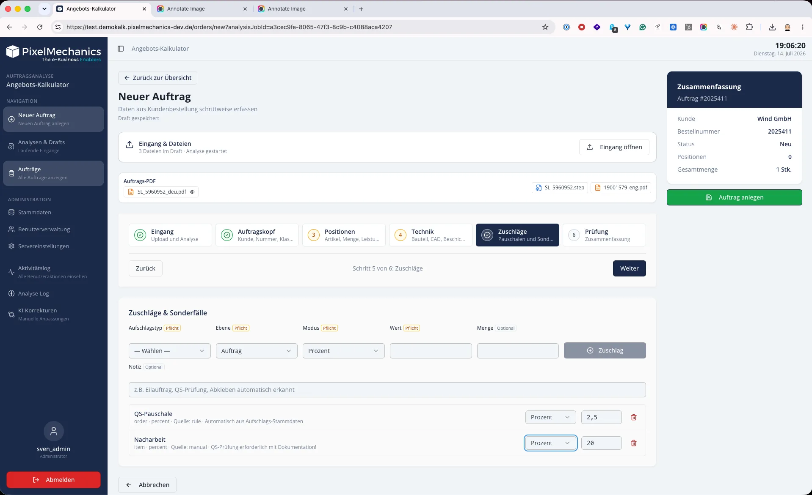Focus the empty Menge input field
812x495 pixels.
518,351
